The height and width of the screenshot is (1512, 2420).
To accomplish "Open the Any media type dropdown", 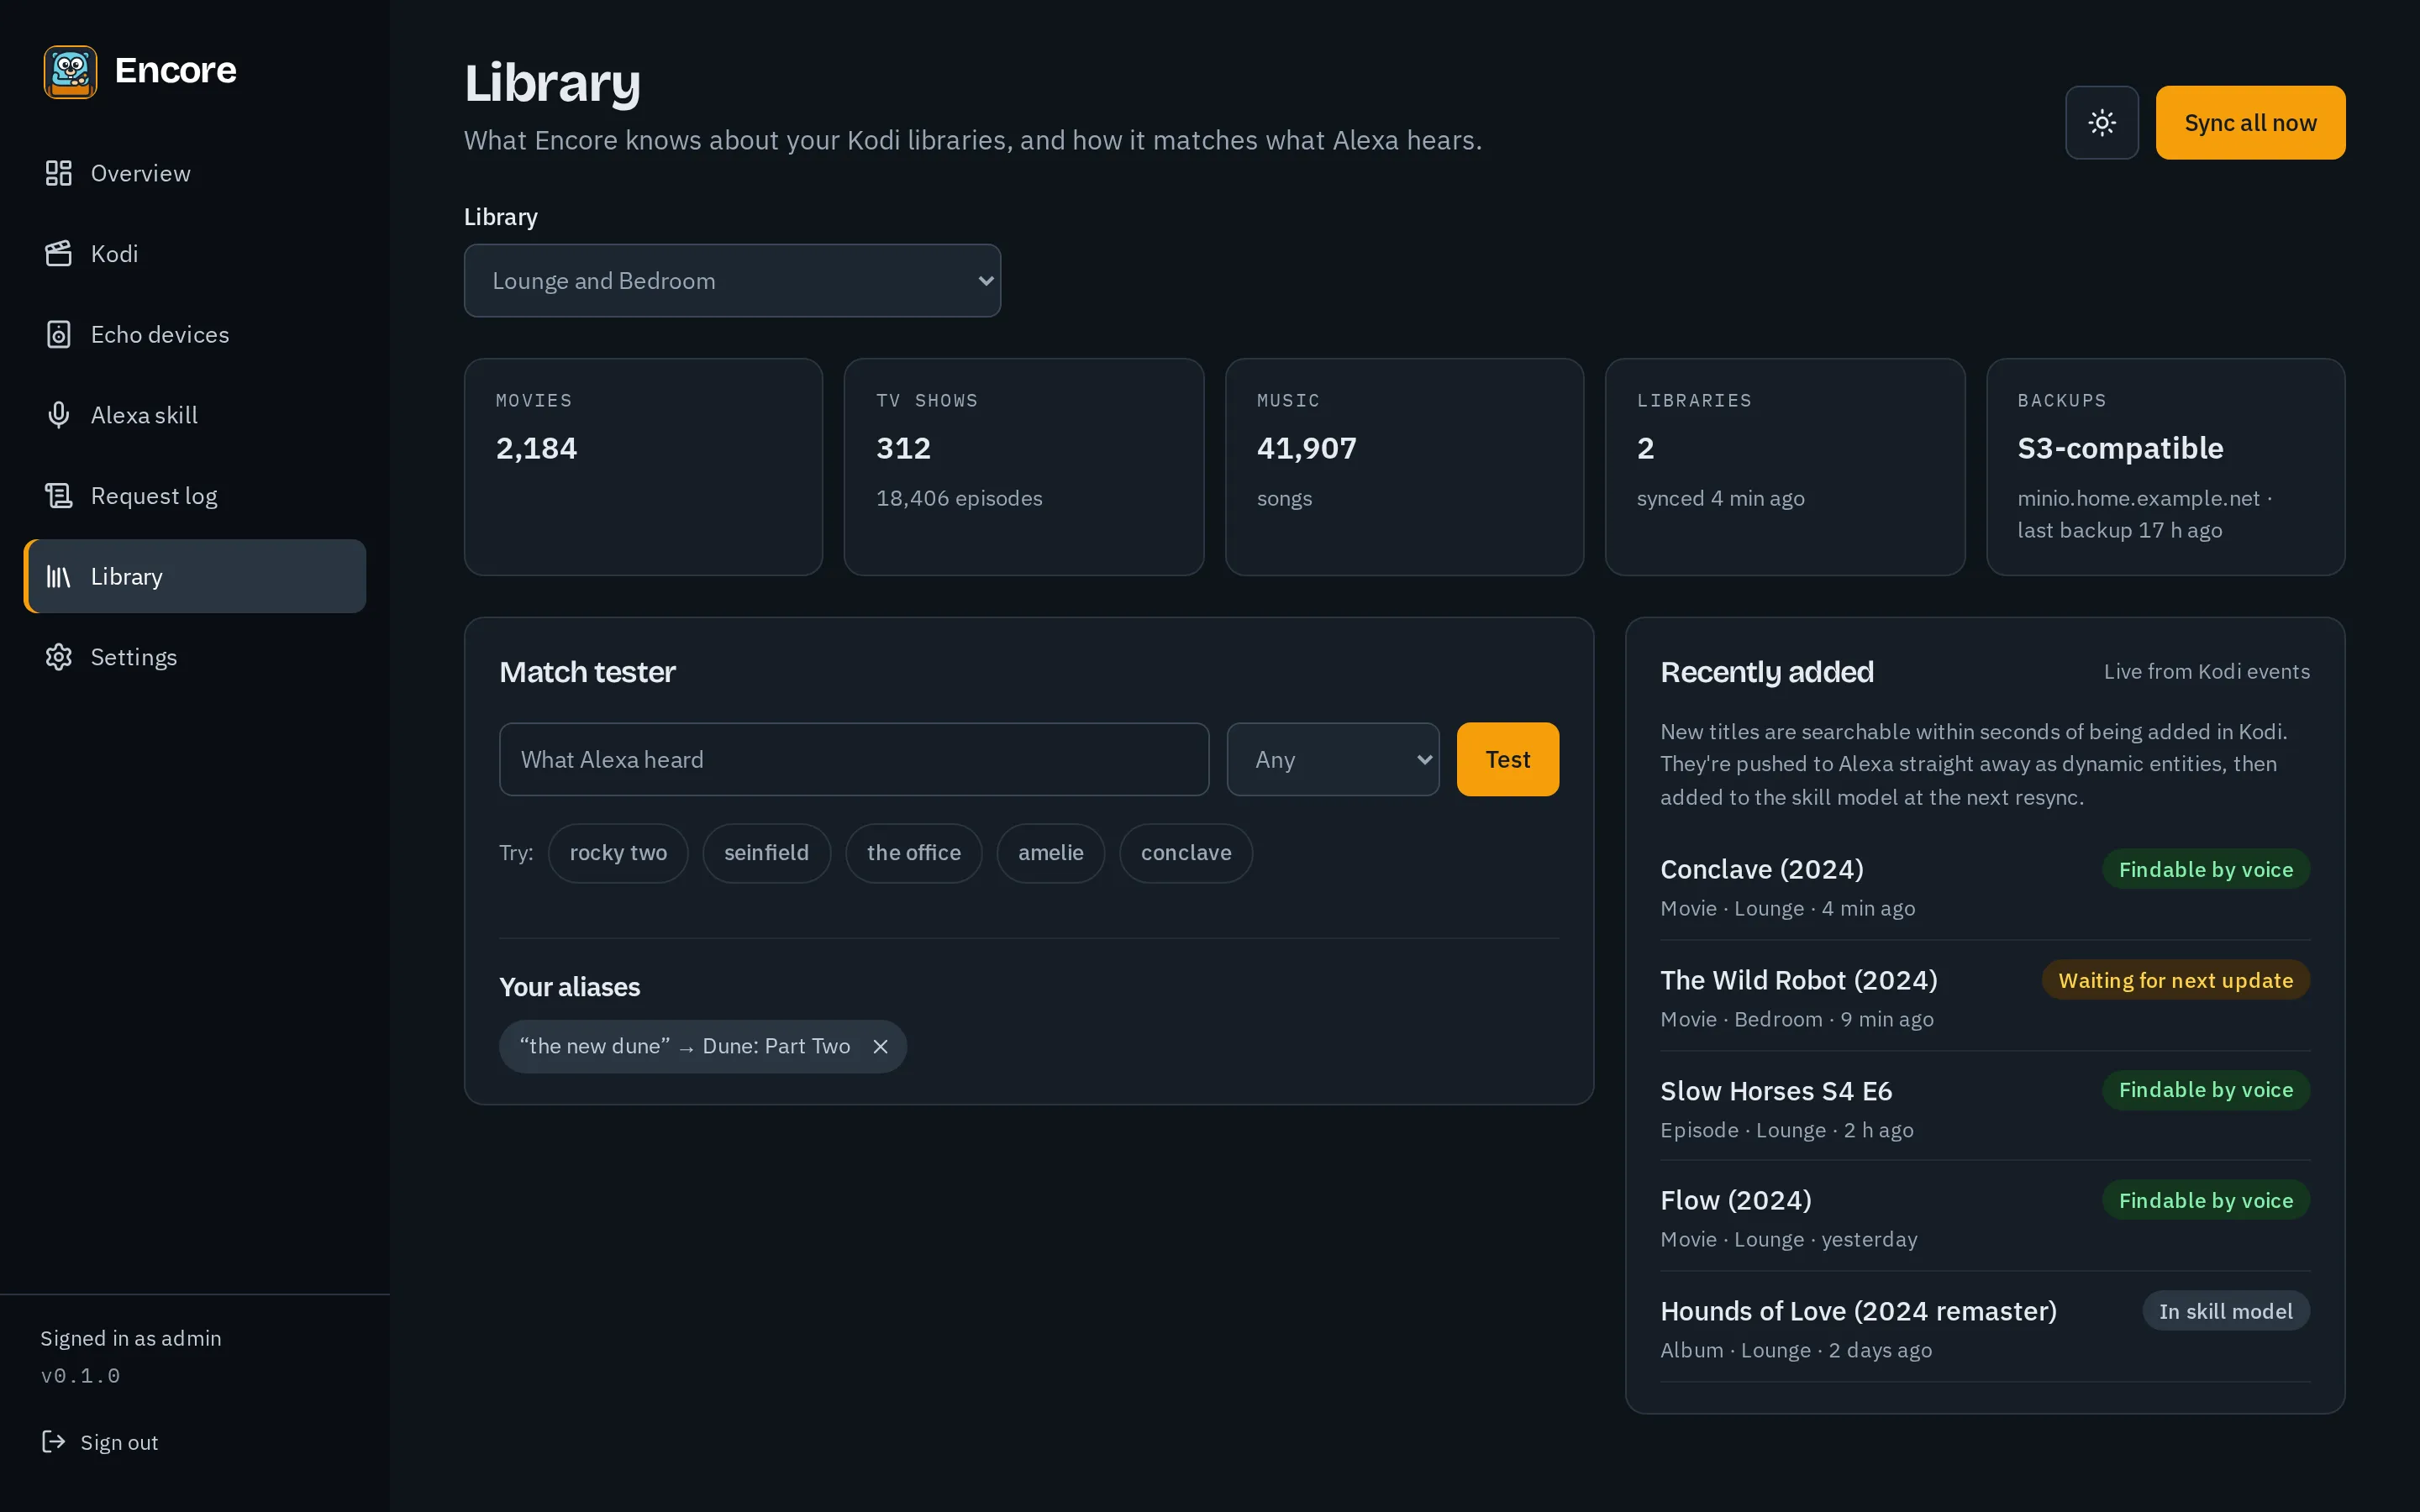I will click(1333, 759).
